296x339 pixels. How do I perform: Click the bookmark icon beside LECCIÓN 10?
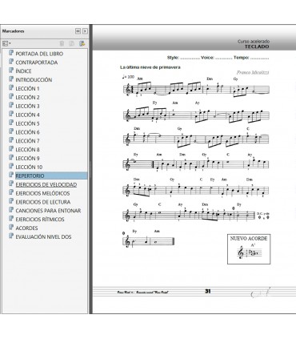[11, 167]
